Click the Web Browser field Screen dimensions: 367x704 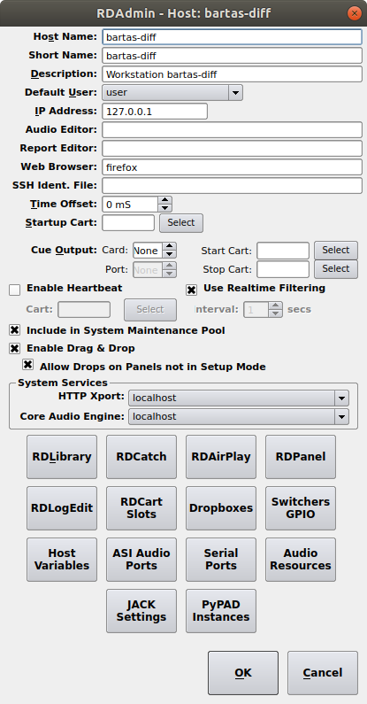pyautogui.click(x=232, y=167)
